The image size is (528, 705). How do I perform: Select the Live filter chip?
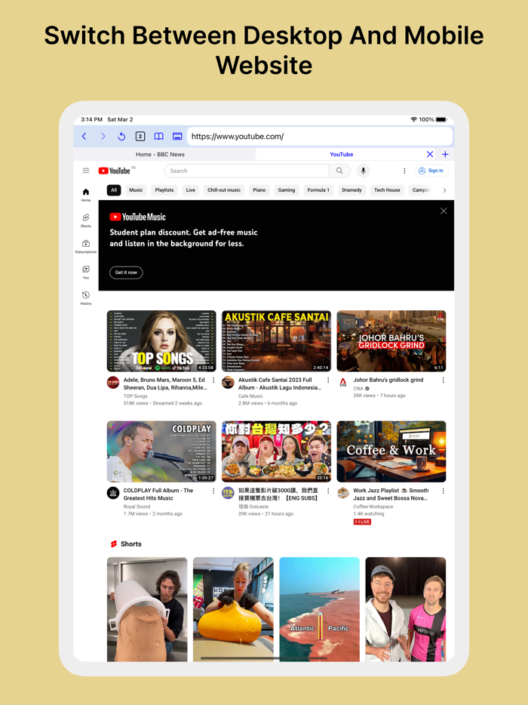pos(191,190)
